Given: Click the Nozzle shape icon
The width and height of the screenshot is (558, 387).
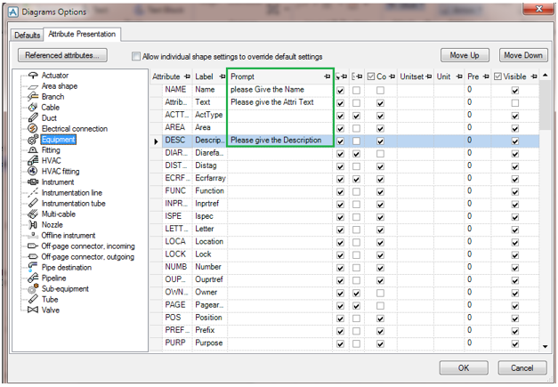Looking at the screenshot, I should click(31, 224).
